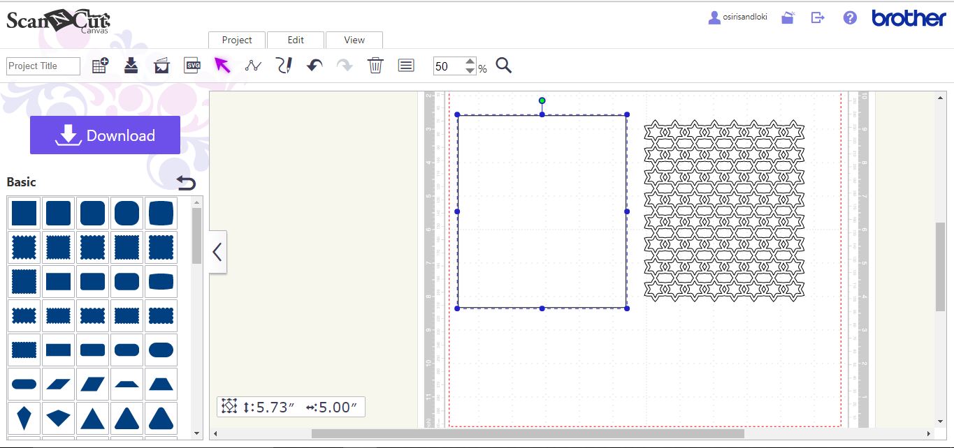Undo the last action
954x448 pixels.
(314, 65)
